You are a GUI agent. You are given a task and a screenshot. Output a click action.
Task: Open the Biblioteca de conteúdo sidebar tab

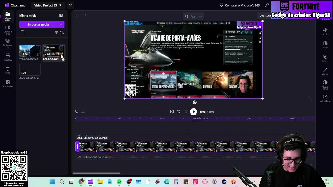pyautogui.click(x=8, y=44)
